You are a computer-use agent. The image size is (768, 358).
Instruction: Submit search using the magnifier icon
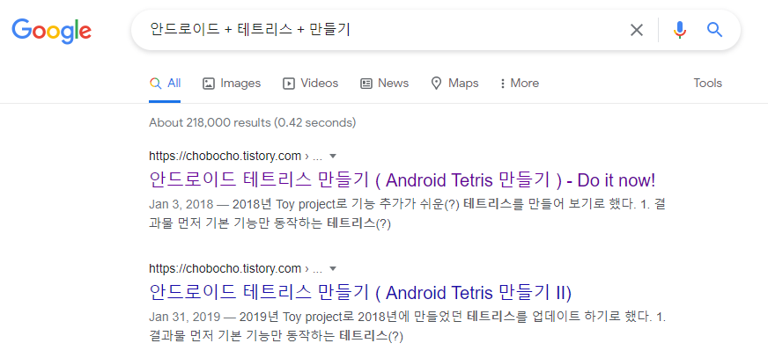tap(714, 30)
